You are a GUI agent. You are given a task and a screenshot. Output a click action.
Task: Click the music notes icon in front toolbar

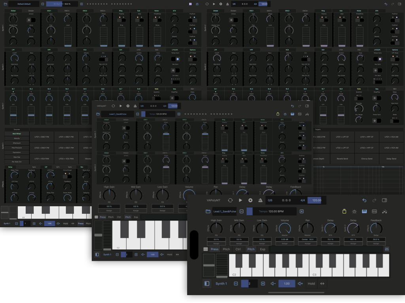tap(385, 211)
